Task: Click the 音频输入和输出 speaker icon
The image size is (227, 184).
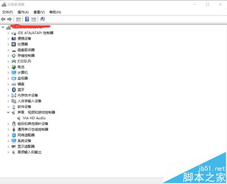Action: (x=14, y=152)
